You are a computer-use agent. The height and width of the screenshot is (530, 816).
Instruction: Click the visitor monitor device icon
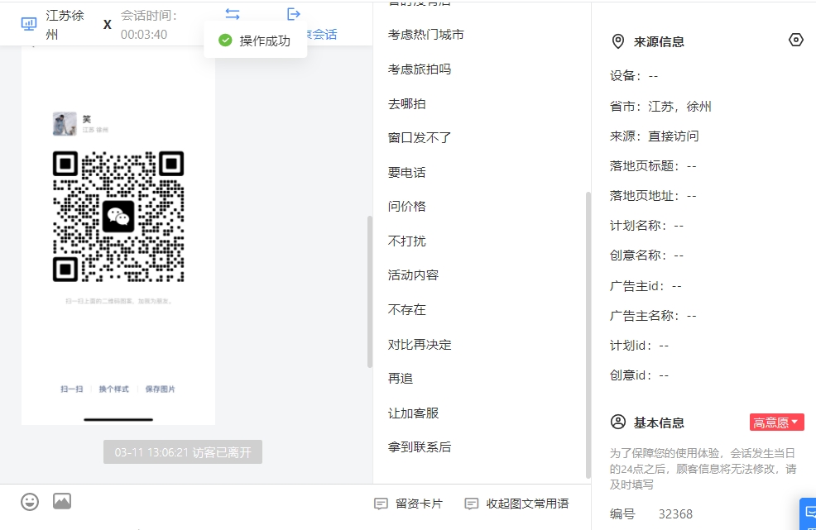point(29,24)
